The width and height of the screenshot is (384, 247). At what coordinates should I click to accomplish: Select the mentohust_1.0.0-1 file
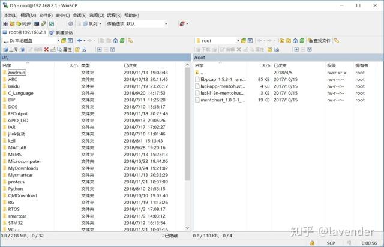pos(223,100)
